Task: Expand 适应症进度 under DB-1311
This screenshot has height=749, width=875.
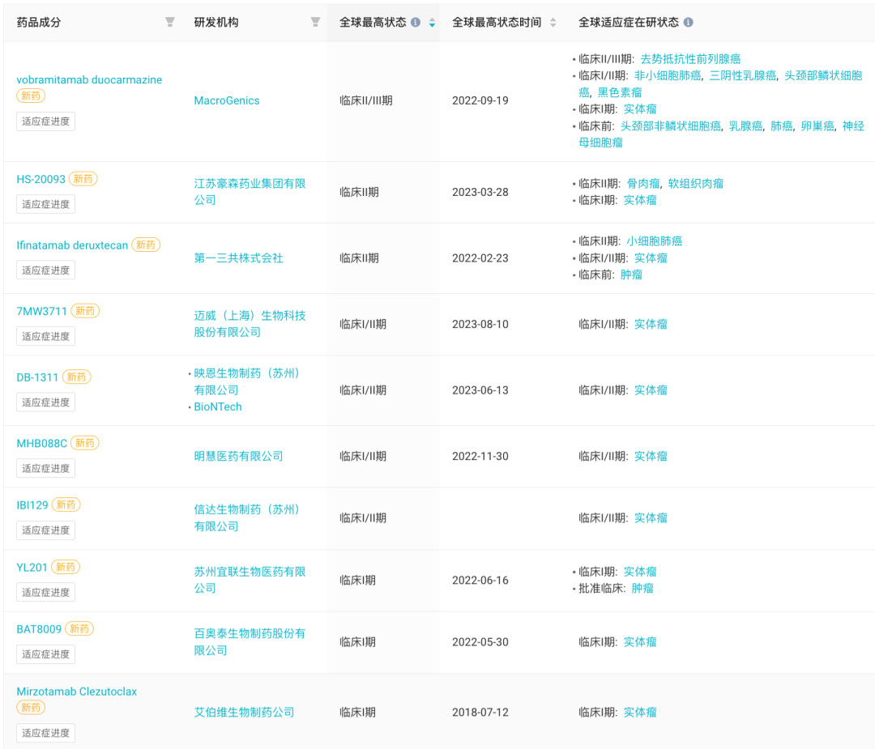Action: point(46,402)
